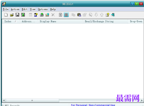Click the New NK2 file icon

tap(6, 15)
